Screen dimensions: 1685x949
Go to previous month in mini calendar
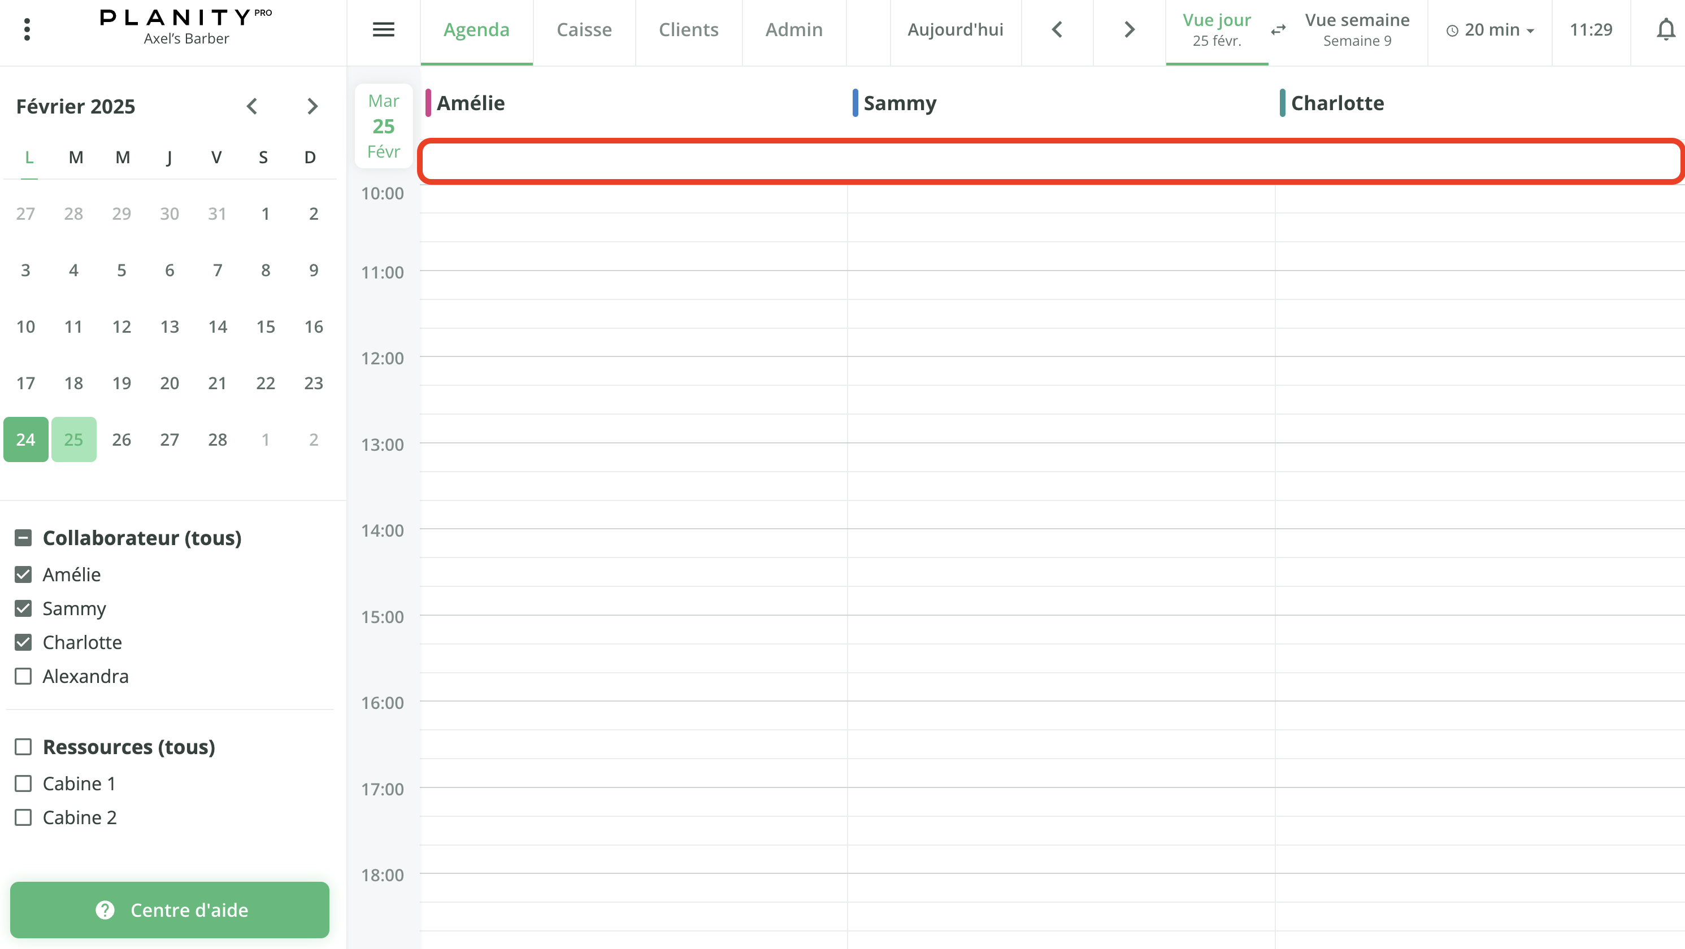click(252, 106)
